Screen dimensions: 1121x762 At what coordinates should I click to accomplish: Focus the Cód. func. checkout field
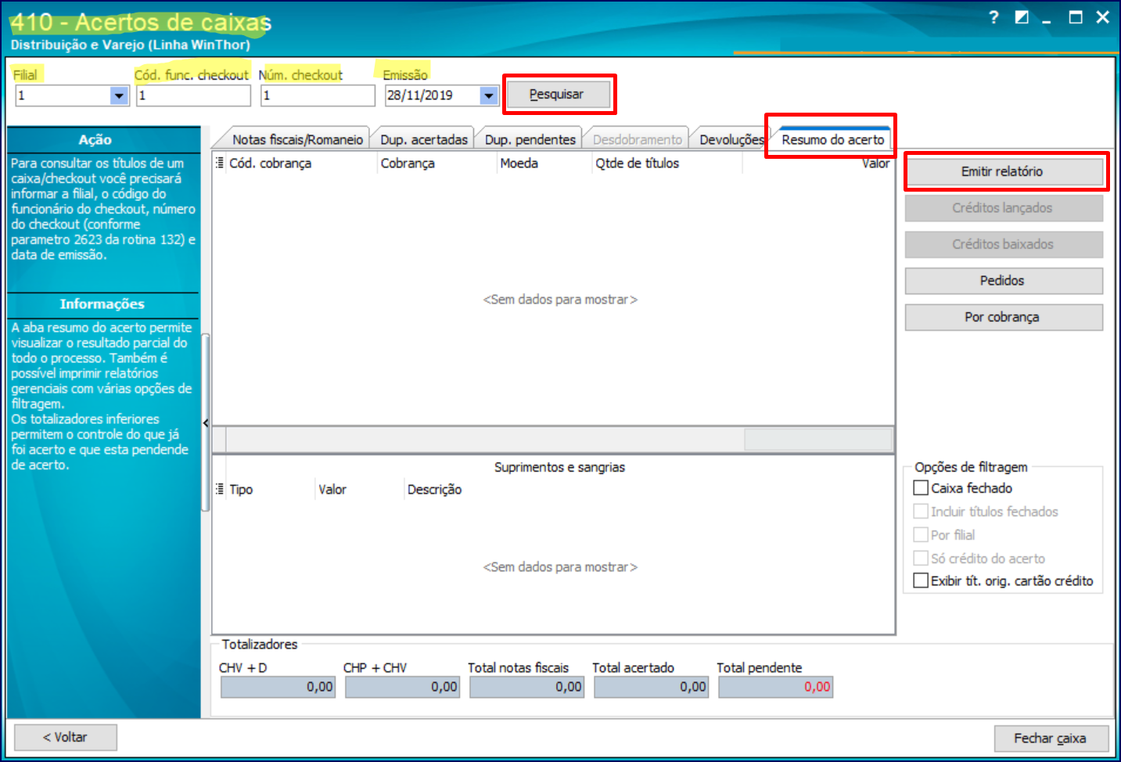[x=193, y=95]
